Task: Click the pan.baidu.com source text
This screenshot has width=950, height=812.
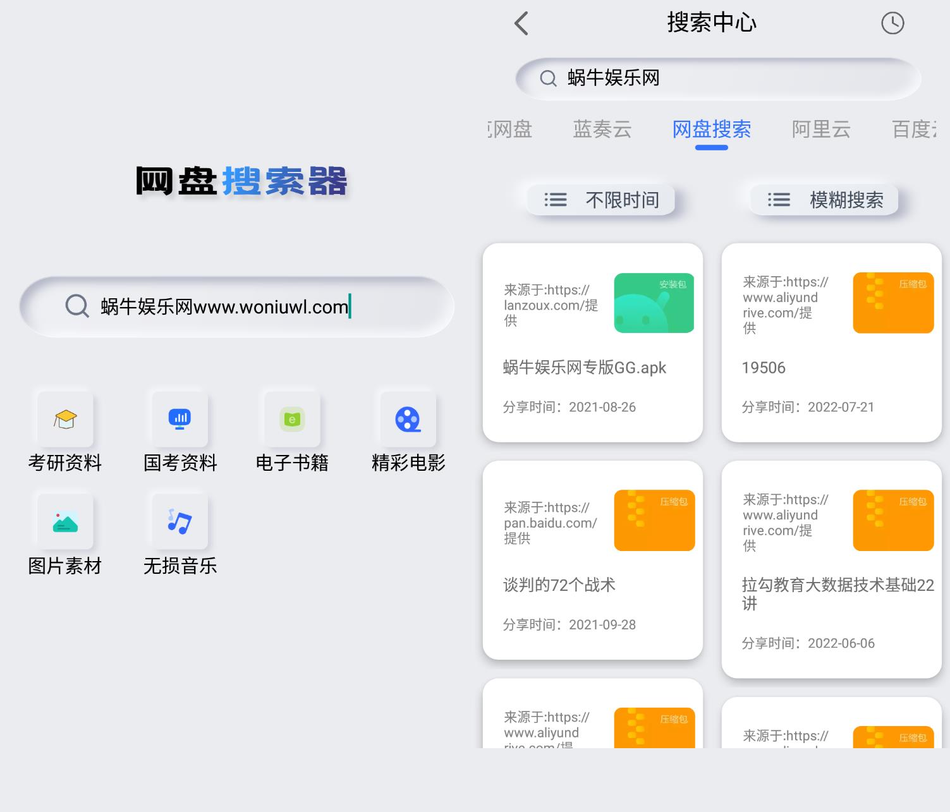Action: click(x=551, y=523)
